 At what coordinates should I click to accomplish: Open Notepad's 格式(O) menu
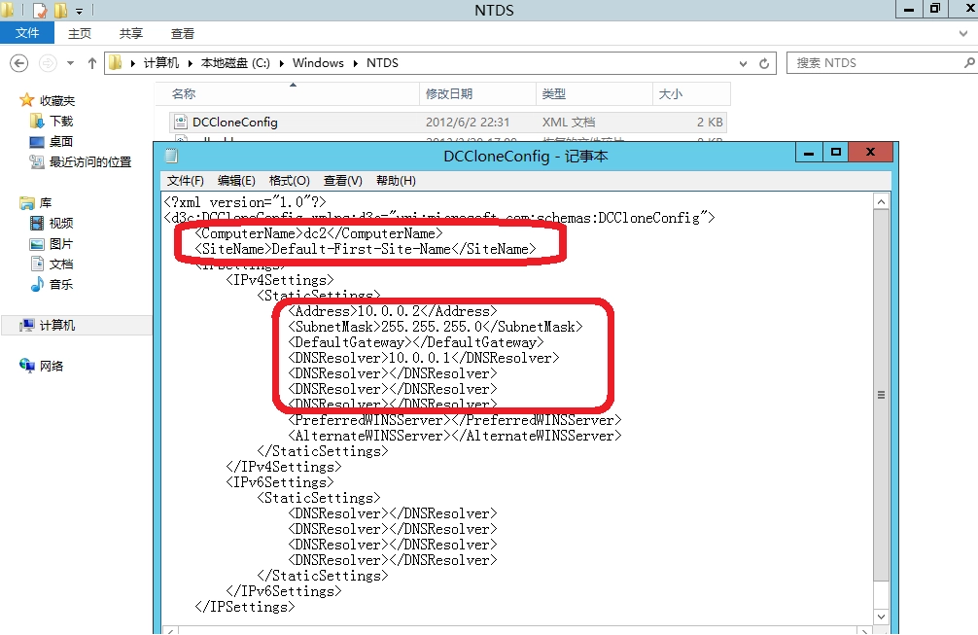289,181
